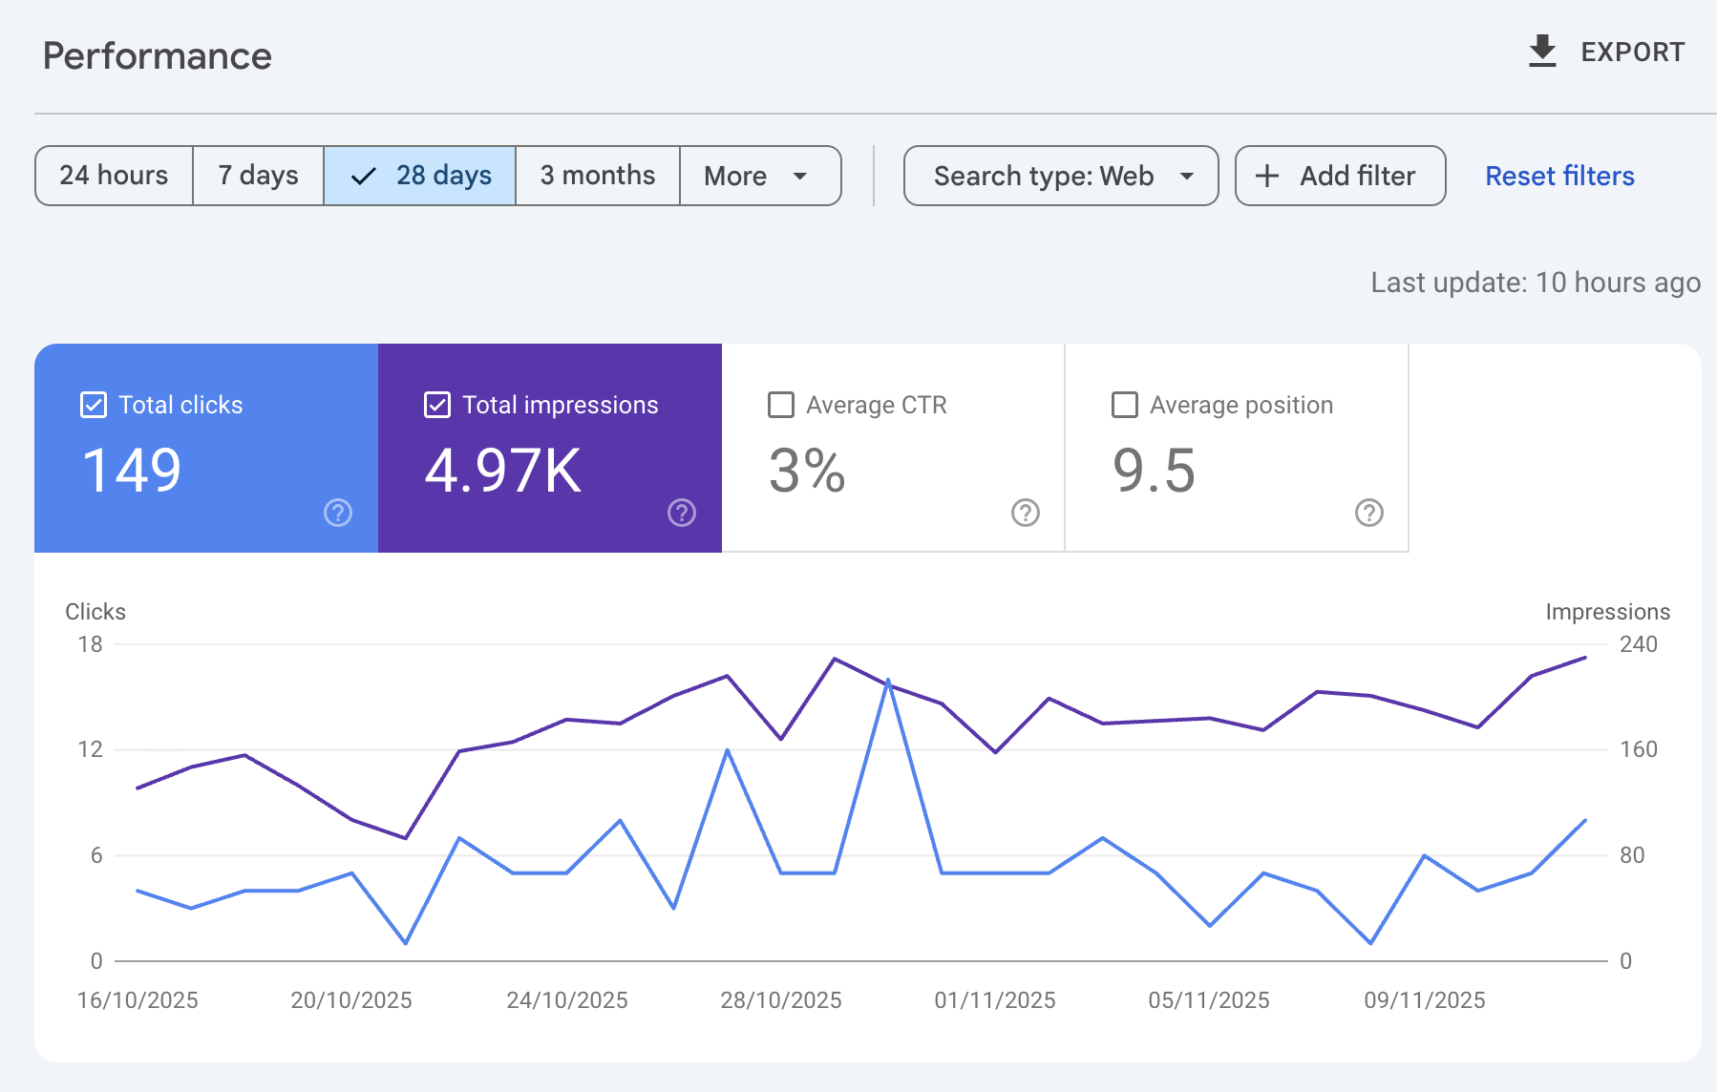
Task: Click the export download icon
Action: (x=1542, y=52)
